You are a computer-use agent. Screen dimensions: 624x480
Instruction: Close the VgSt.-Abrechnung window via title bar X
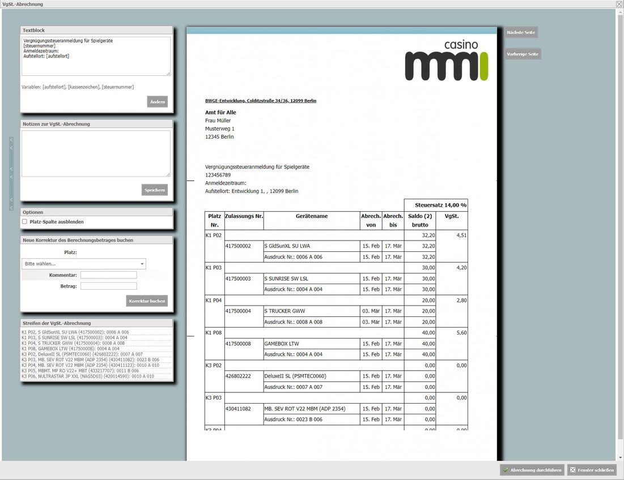click(x=619, y=4)
